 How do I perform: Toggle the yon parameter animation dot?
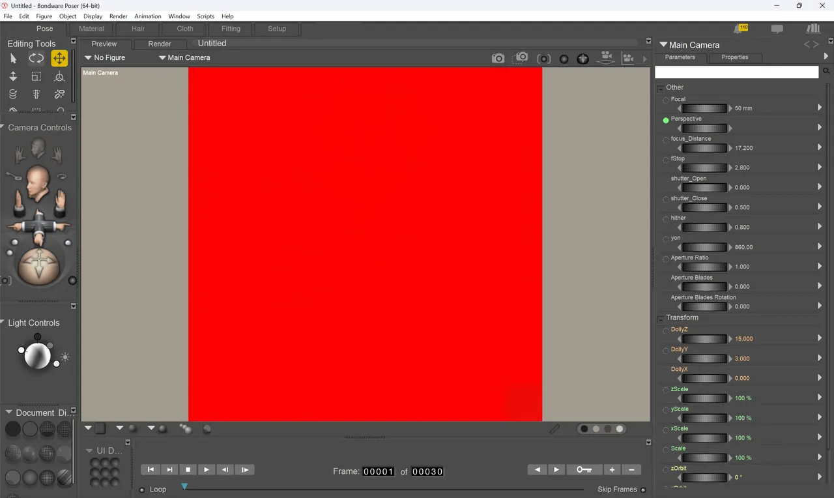666,239
